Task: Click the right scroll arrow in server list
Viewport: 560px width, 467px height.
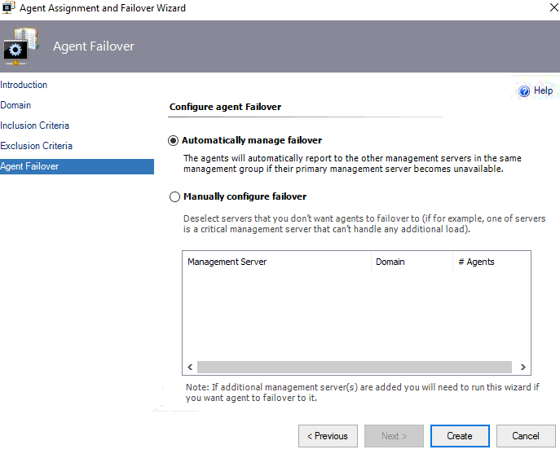Action: tap(523, 367)
